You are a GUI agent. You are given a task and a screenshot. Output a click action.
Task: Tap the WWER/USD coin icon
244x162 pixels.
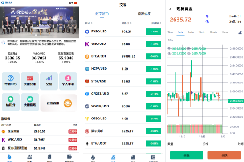coord(87,106)
